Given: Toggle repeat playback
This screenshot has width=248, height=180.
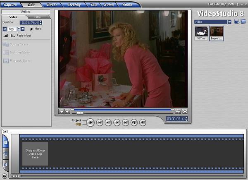Looking at the screenshot, I should (134, 122).
